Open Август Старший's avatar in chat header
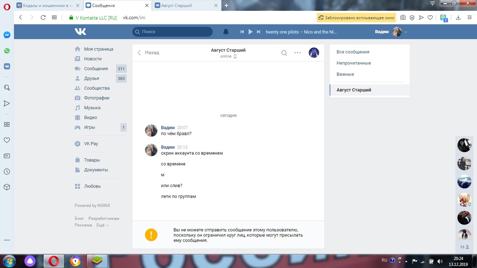 [314, 53]
